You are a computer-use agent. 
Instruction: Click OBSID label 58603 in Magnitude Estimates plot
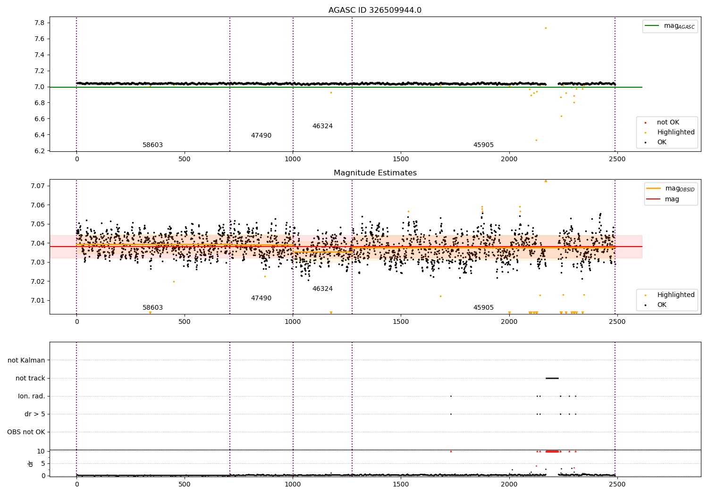click(x=152, y=308)
